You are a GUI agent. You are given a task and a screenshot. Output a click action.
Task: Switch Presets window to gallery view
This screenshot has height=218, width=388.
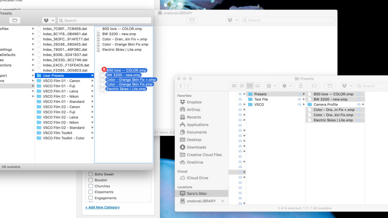click(258, 86)
